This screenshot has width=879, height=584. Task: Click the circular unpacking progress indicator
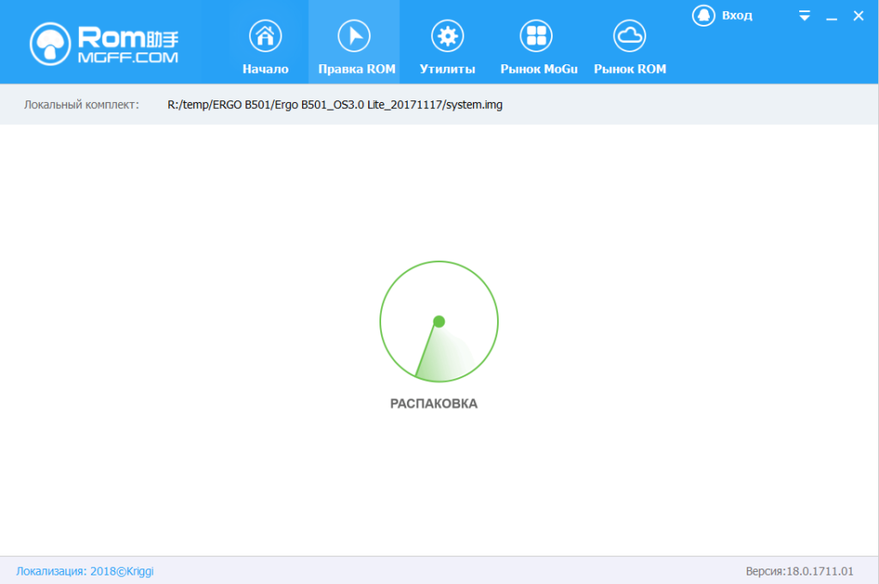point(439,322)
